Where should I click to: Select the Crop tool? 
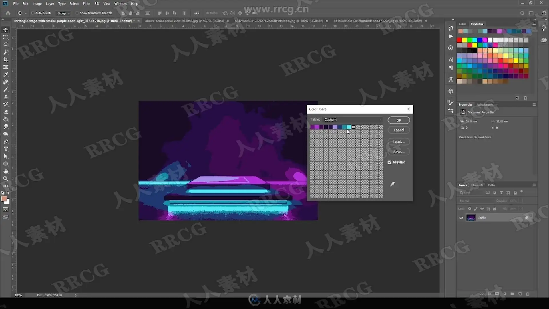(x=6, y=60)
